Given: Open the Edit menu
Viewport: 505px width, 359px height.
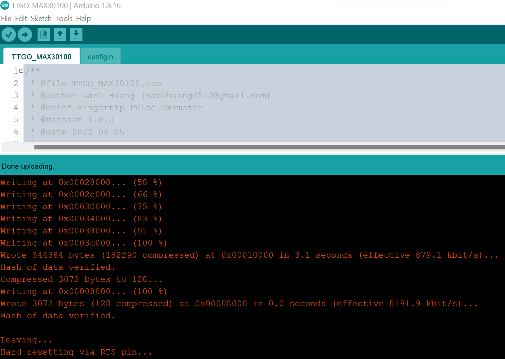Looking at the screenshot, I should point(21,19).
